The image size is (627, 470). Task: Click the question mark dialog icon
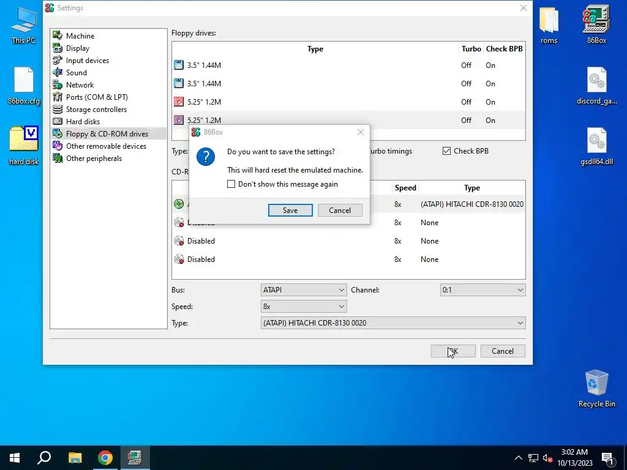(206, 157)
